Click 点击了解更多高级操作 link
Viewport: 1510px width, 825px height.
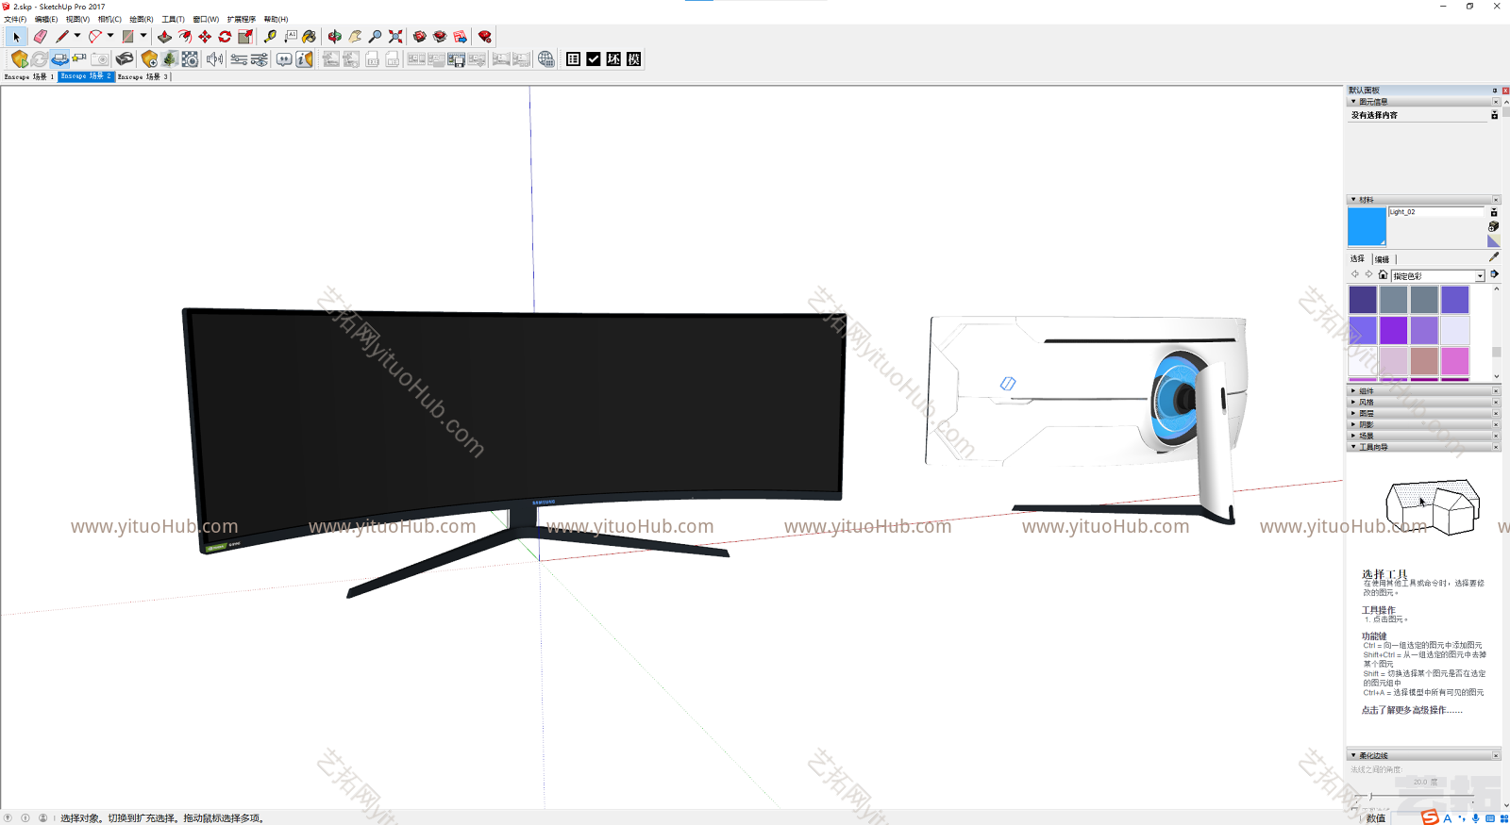coord(1412,710)
